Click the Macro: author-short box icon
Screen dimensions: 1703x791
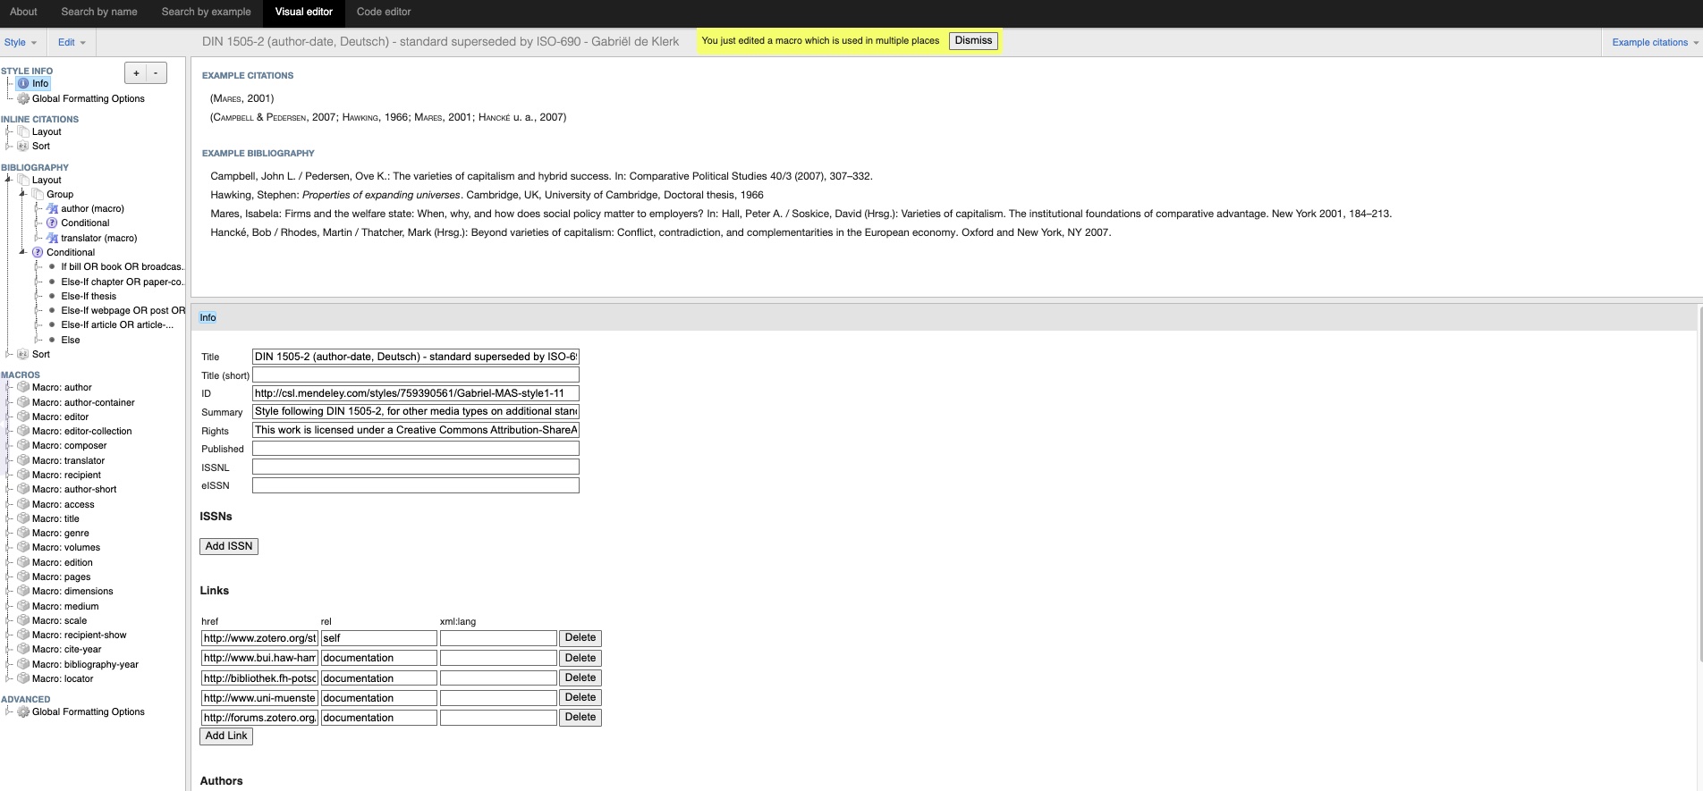pyautogui.click(x=23, y=490)
